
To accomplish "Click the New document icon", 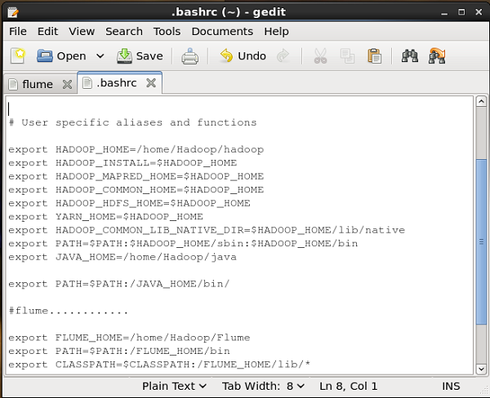I will coord(18,56).
